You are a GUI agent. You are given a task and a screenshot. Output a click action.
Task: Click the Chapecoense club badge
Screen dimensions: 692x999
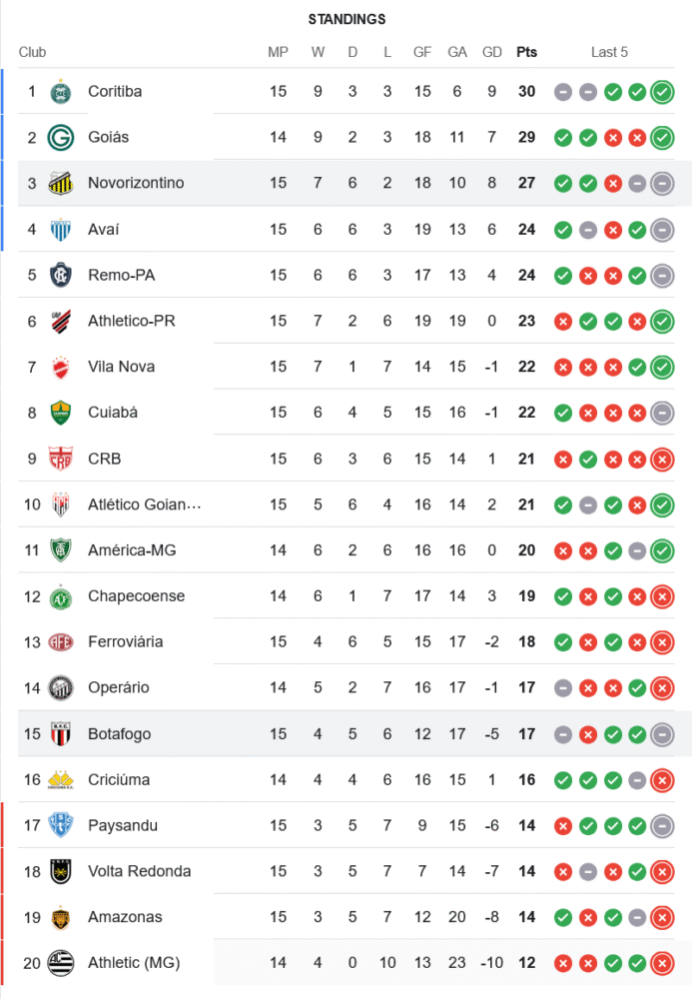tap(61, 596)
